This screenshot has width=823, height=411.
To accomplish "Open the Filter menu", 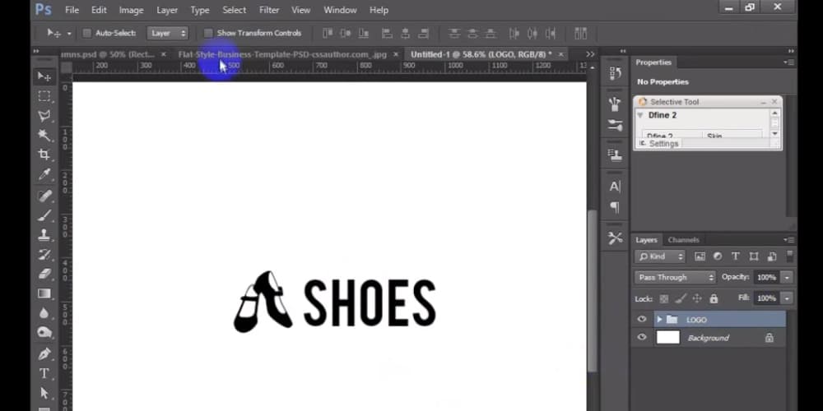I will click(269, 10).
